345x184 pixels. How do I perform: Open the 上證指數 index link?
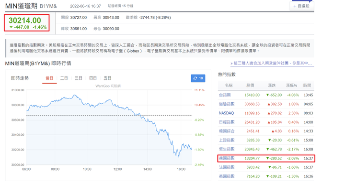coord(227,140)
